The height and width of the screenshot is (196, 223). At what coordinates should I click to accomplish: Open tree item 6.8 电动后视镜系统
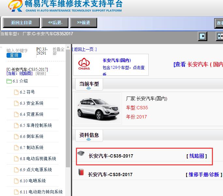[38, 159]
